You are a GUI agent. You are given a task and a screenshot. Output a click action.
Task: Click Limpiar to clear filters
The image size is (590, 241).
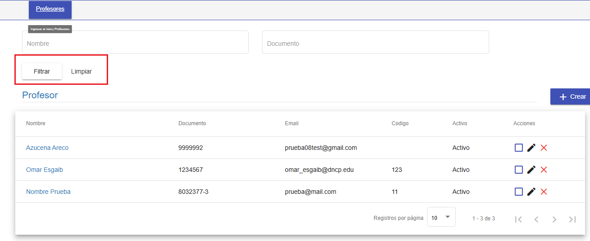pyautogui.click(x=82, y=71)
